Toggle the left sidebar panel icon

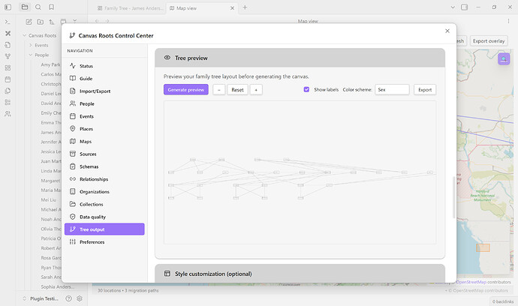click(x=8, y=7)
